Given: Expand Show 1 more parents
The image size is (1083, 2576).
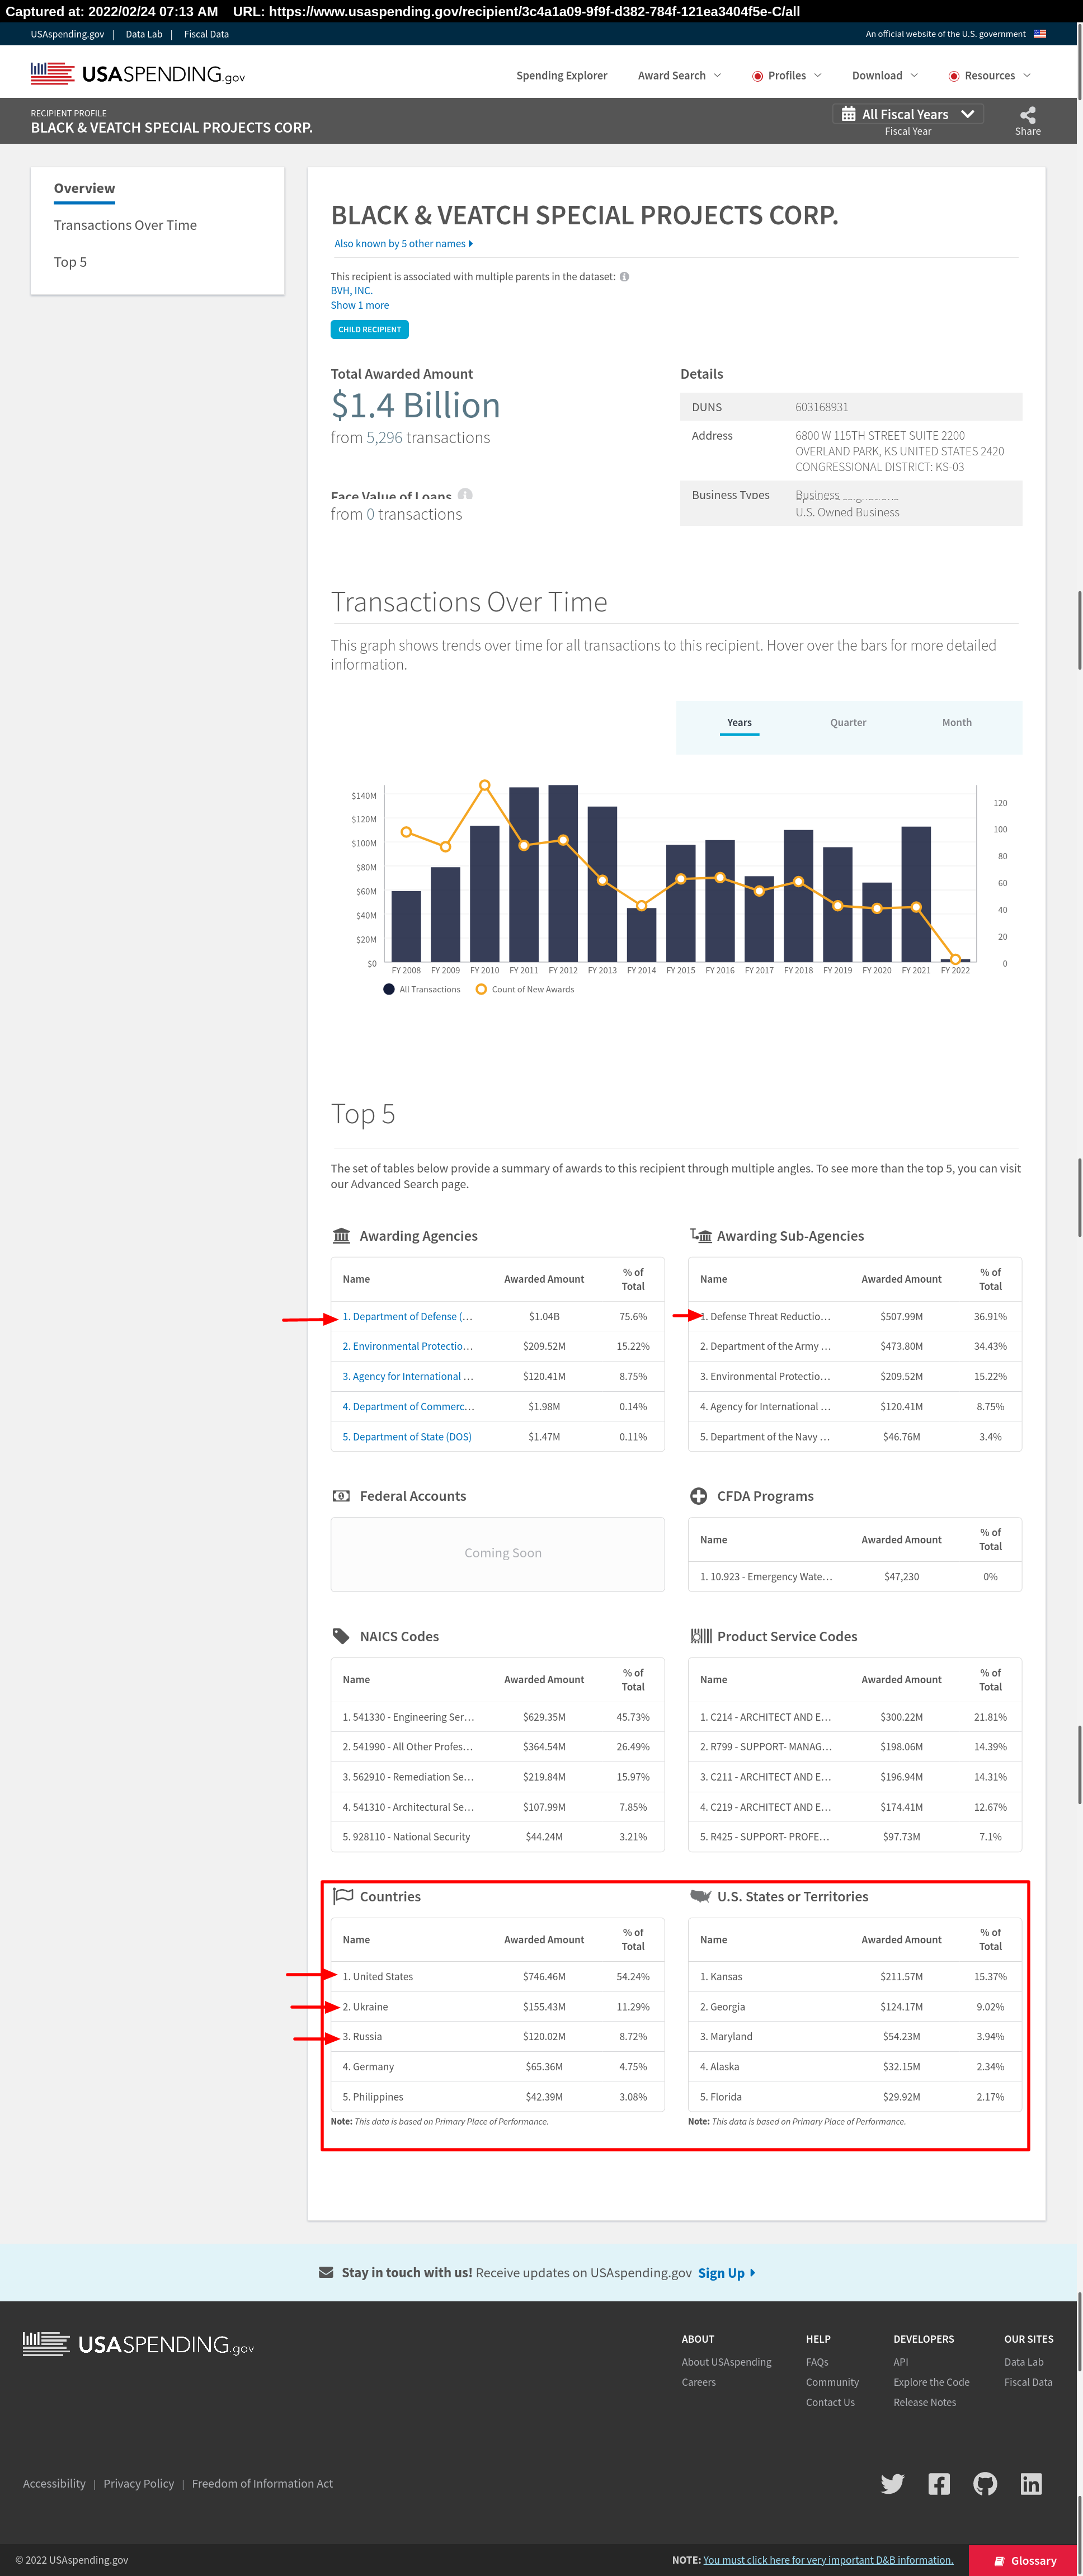Looking at the screenshot, I should click(360, 305).
